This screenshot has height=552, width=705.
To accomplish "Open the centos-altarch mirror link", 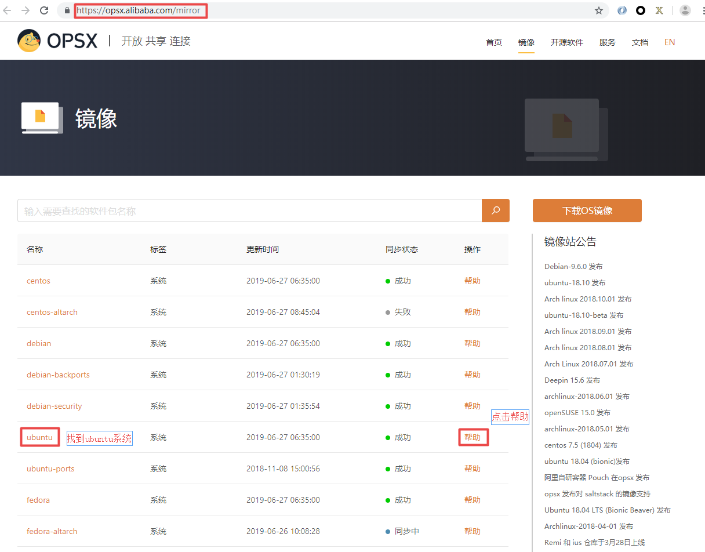I will click(52, 312).
